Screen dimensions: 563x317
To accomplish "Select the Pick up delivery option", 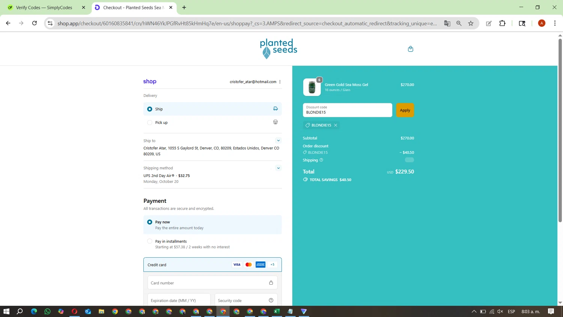I will pyautogui.click(x=212, y=122).
